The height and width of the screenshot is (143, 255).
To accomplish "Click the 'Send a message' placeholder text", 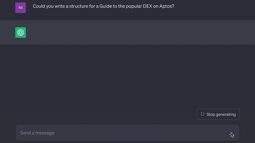I will (37, 133).
